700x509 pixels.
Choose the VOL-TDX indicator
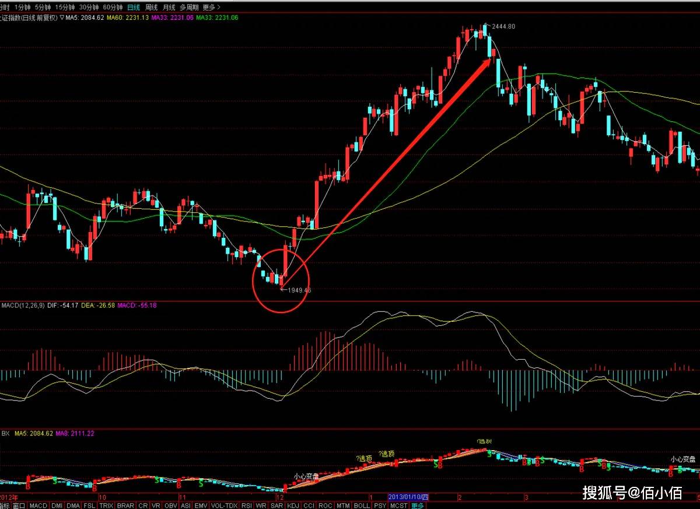[x=225, y=506]
